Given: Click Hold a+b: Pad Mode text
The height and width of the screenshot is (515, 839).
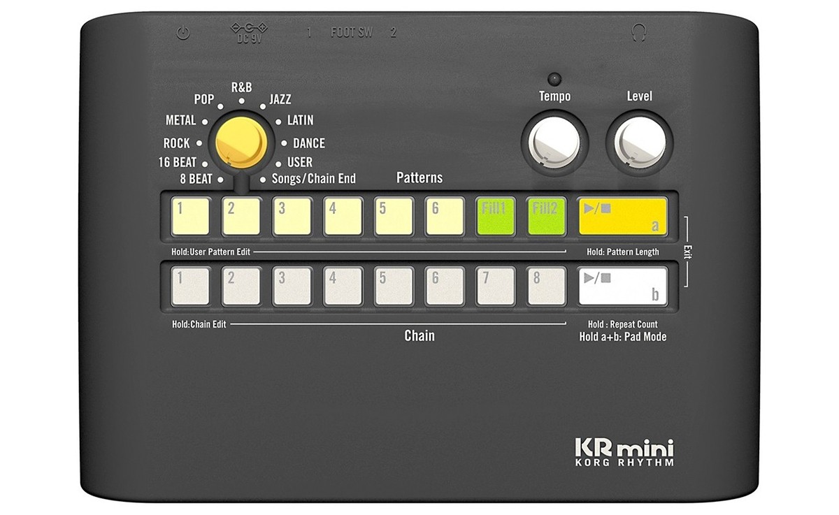Looking at the screenshot, I should pyautogui.click(x=623, y=337).
